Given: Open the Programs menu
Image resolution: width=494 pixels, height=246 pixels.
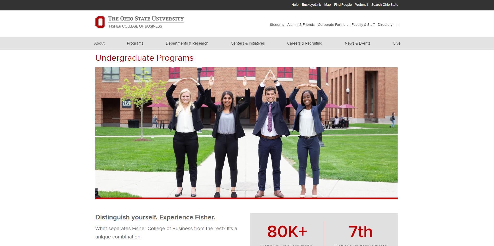Looking at the screenshot, I should tap(135, 43).
